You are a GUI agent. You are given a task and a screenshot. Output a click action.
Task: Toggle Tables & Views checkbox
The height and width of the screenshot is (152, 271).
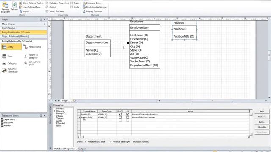(47, 11)
